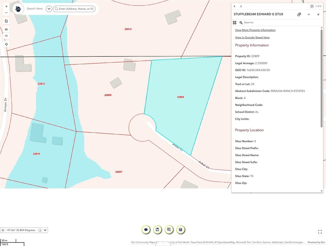The height and width of the screenshot is (246, 326).
Task: Open the search source dropdown
Action: pyautogui.click(x=49, y=9)
